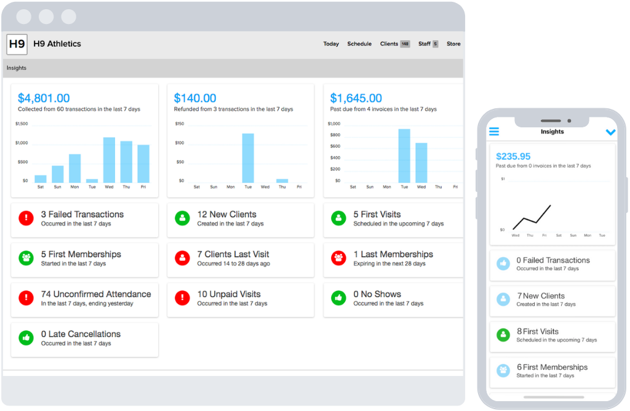This screenshot has height=411, width=630.
Task: Open the 3 Failed Transactions card
Action: [85, 220]
